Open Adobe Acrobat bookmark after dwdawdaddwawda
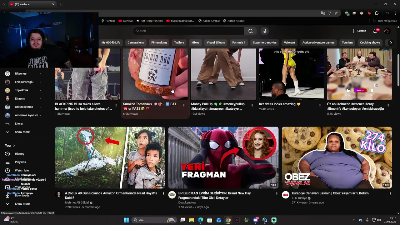This screenshot has height=225, width=400. click(209, 21)
